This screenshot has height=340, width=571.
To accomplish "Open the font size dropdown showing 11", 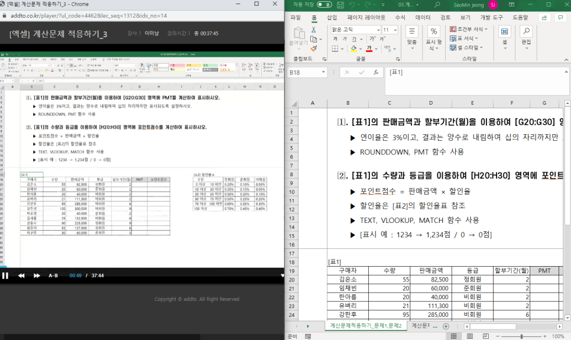I will tap(395, 30).
